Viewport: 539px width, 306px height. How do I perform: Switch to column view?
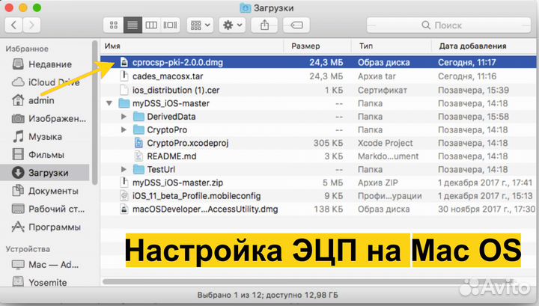tap(151, 25)
